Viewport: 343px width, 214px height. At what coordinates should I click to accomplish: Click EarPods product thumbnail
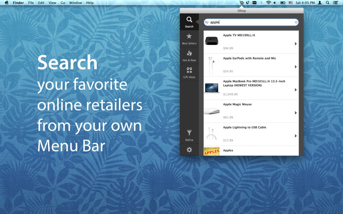(x=211, y=65)
